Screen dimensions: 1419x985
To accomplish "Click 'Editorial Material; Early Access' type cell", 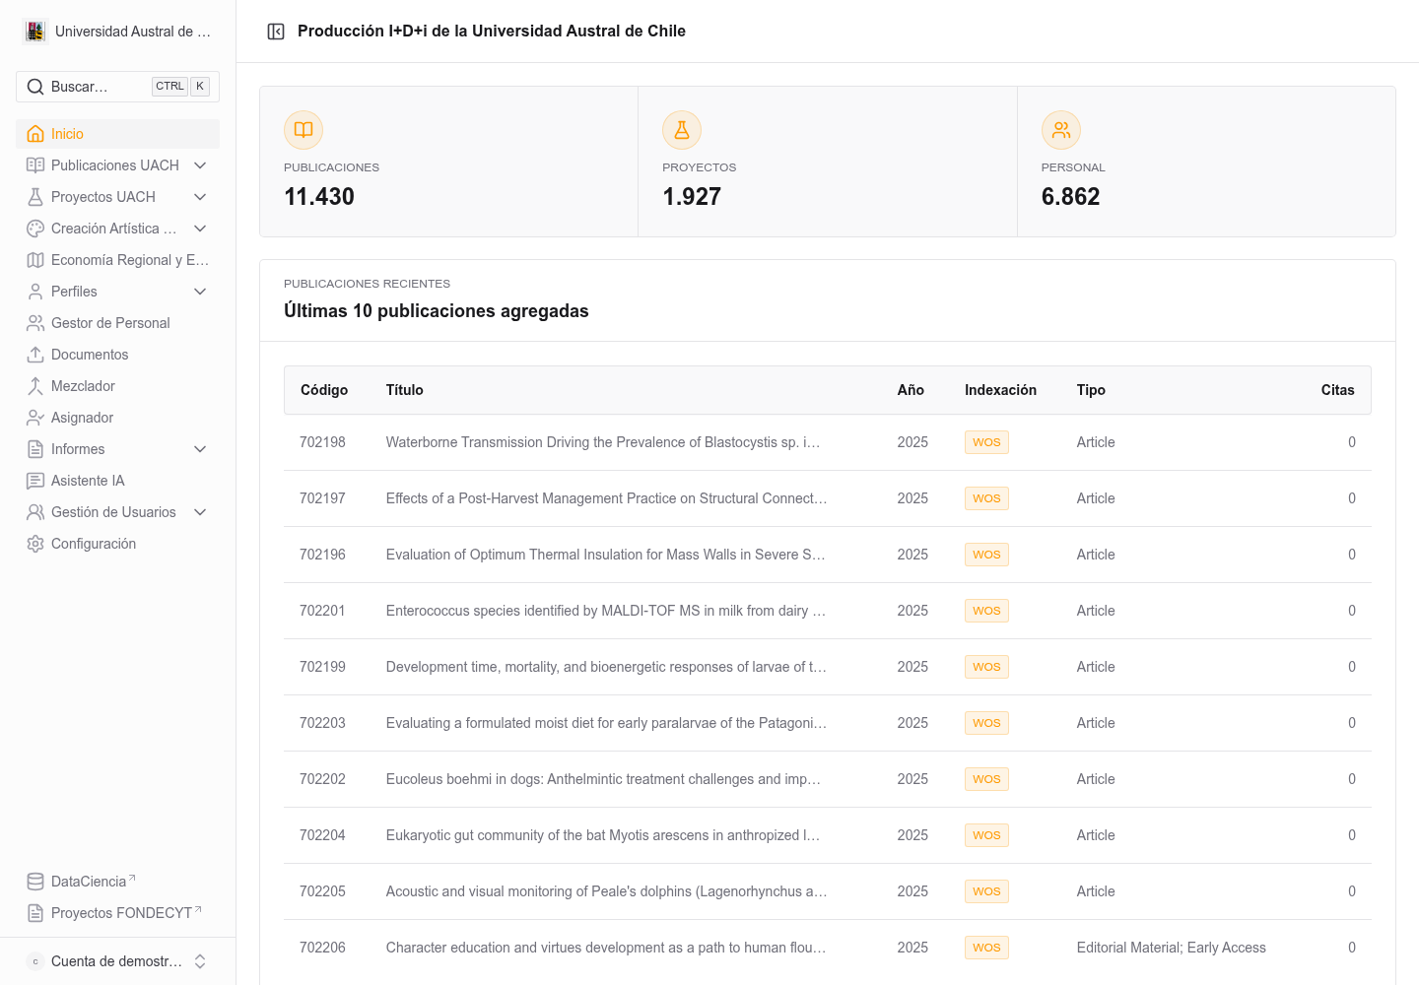I will point(1171,948).
